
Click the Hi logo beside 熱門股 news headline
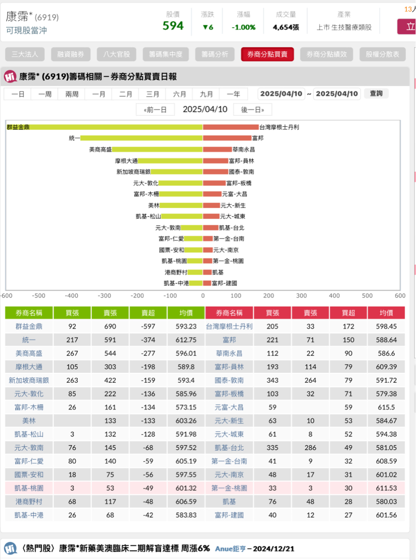(10, 548)
